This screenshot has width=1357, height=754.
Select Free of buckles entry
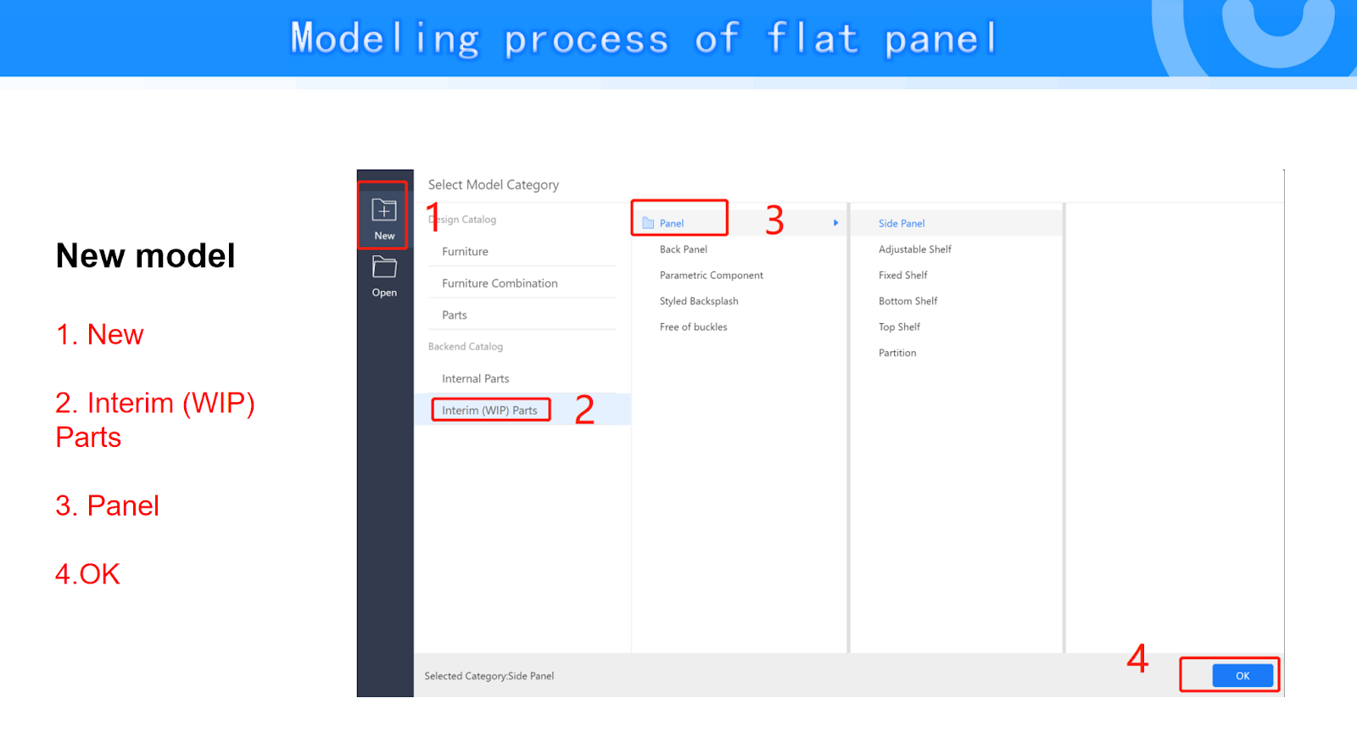pos(693,327)
